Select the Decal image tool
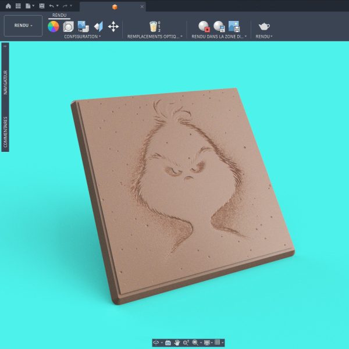This screenshot has width=349, height=349. point(83,27)
